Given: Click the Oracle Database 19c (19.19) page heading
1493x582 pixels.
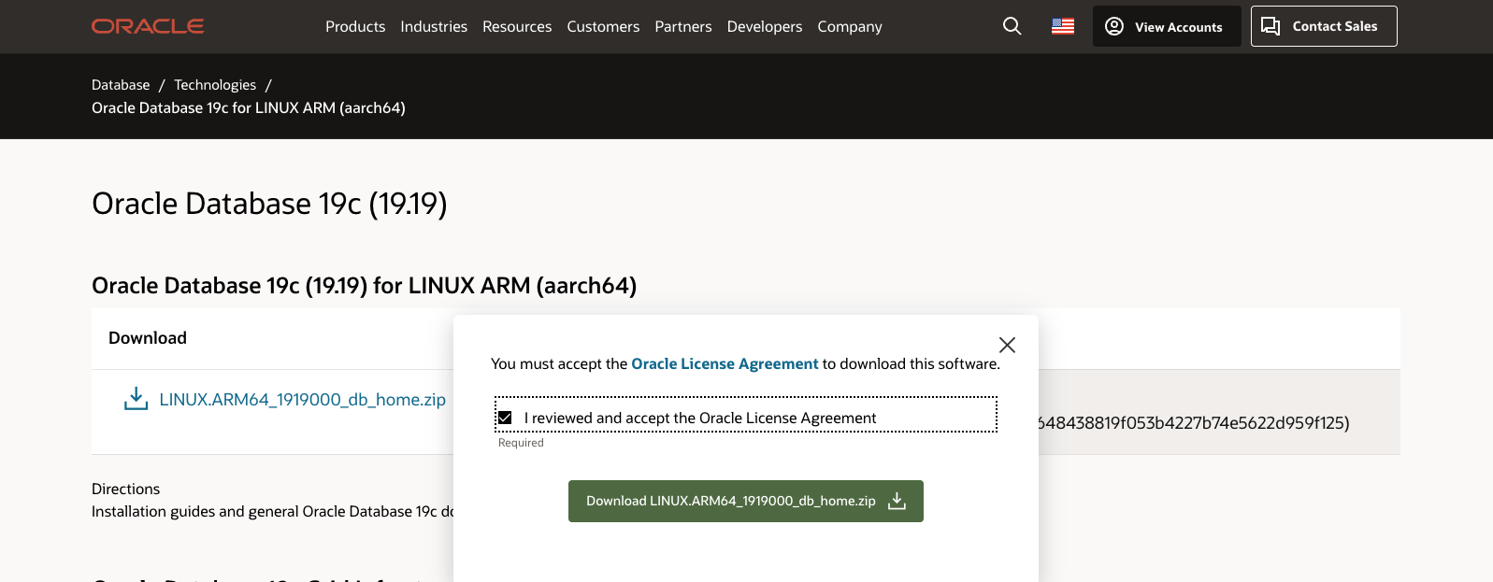Looking at the screenshot, I should [269, 204].
